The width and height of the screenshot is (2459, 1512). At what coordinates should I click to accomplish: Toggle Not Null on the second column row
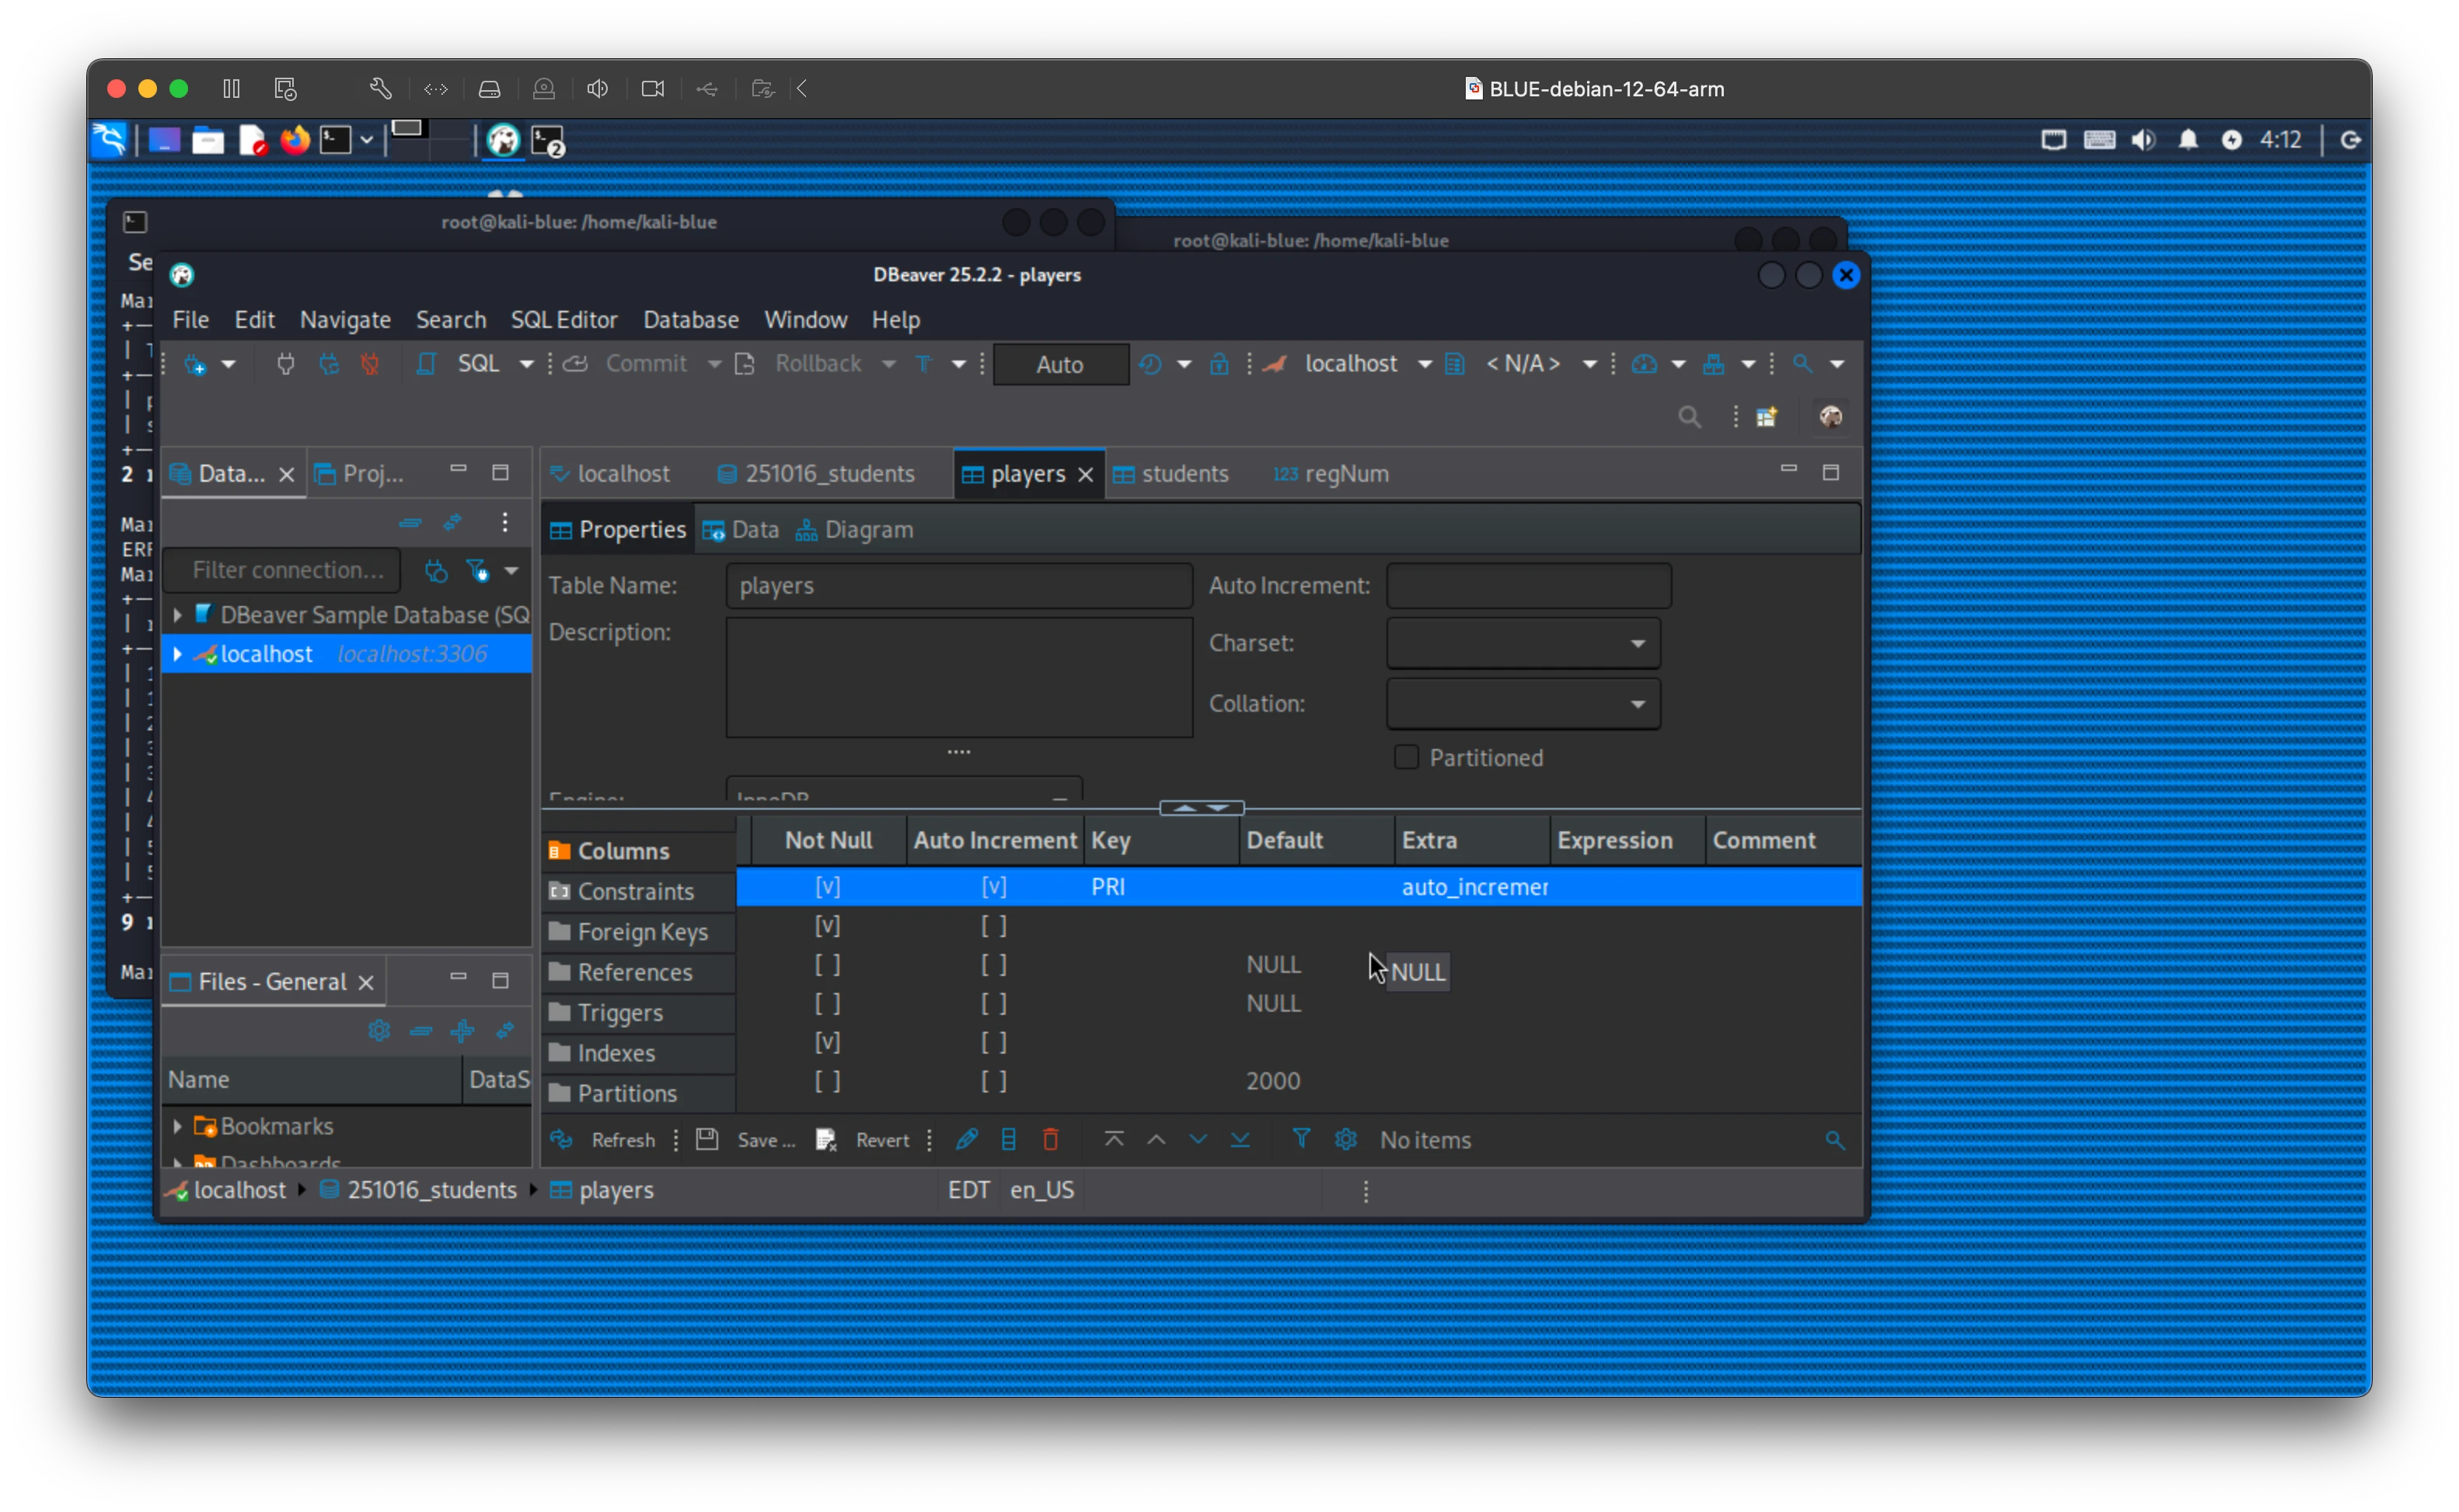827,926
